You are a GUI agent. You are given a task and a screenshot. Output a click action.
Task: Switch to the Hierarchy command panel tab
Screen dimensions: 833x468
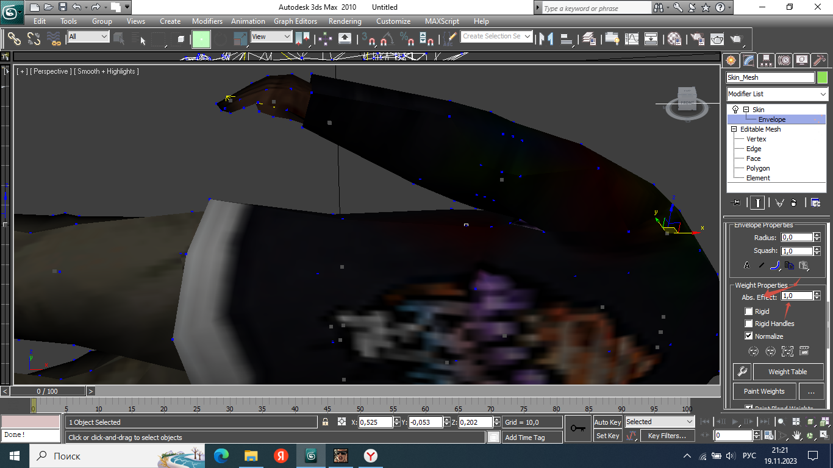[766, 60]
